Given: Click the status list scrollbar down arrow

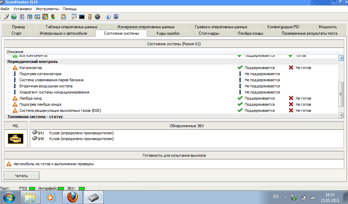Looking at the screenshot, I should [x=341, y=116].
